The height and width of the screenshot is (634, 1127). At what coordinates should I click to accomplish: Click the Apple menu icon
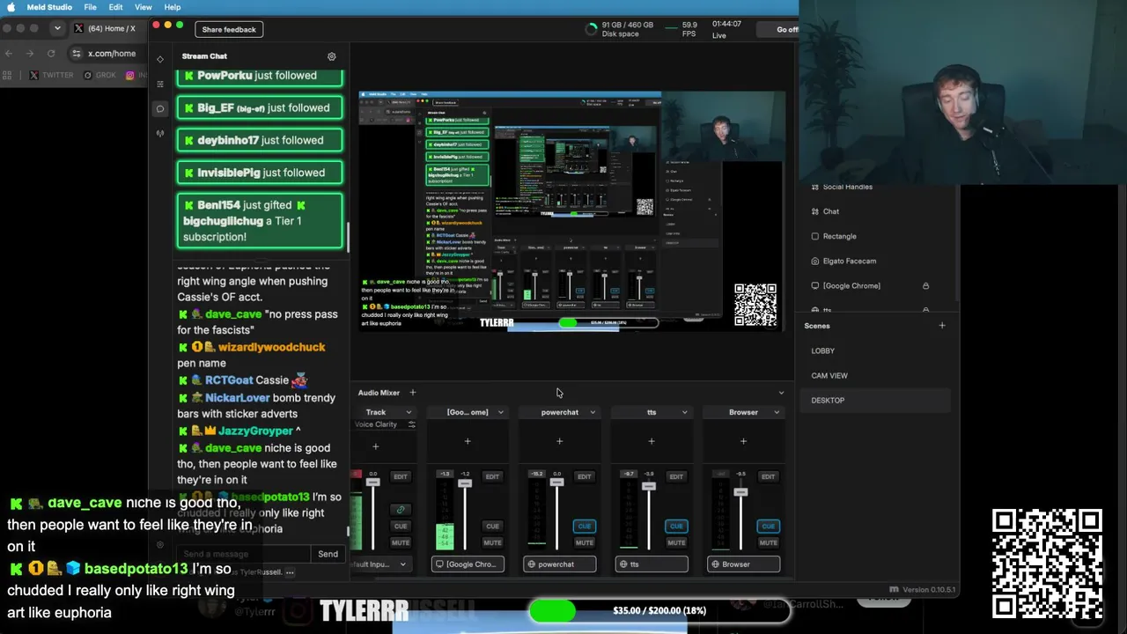(11, 7)
